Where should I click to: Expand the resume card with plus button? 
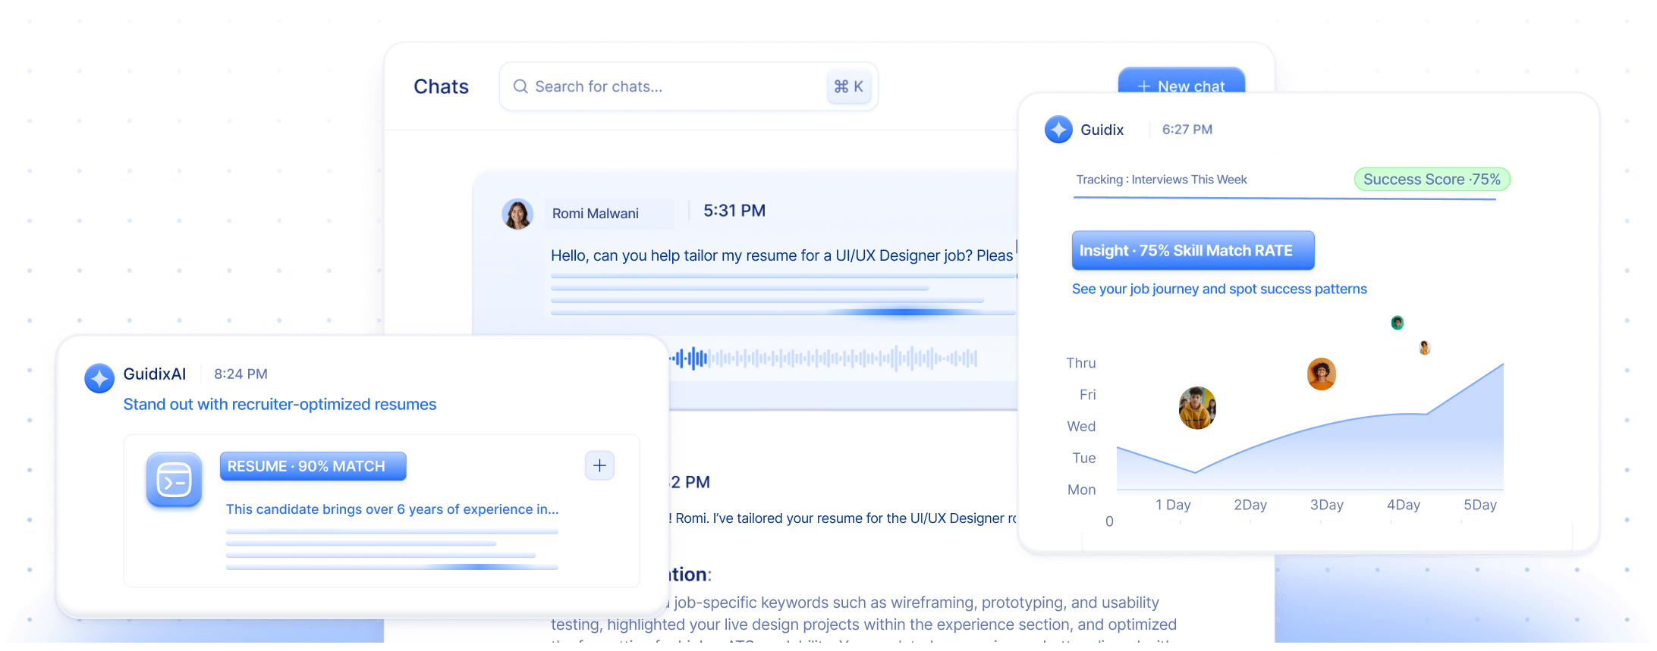(599, 465)
